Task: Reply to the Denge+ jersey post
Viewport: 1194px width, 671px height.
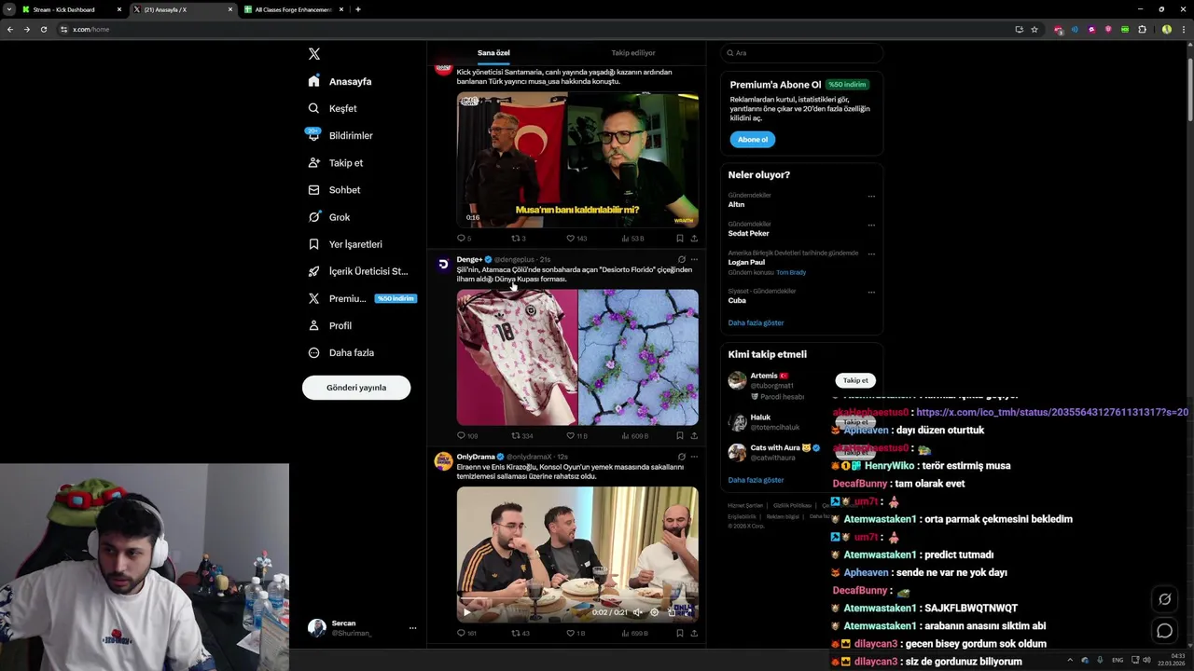Action: (467, 436)
